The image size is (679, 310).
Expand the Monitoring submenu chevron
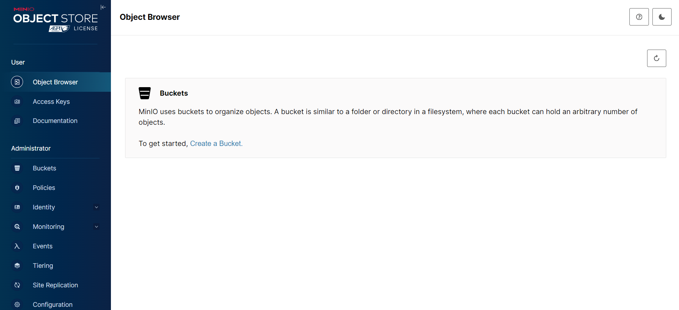96,227
